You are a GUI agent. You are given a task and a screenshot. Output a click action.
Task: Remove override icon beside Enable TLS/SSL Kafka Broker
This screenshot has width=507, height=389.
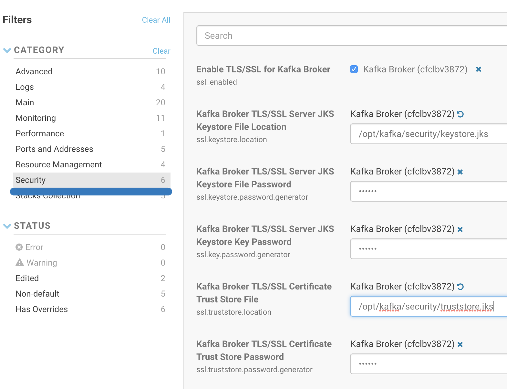click(479, 69)
